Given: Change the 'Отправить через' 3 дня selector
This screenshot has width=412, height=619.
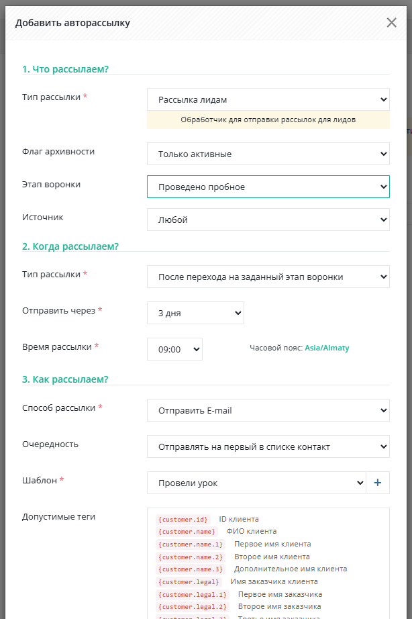Looking at the screenshot, I should click(x=195, y=313).
